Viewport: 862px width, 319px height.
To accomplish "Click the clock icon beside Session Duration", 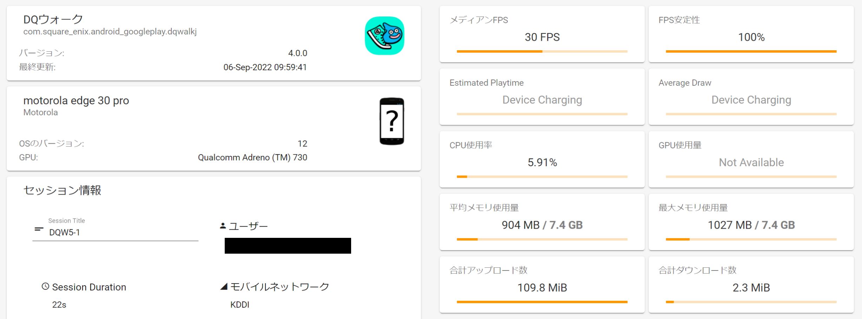I will pyautogui.click(x=45, y=286).
